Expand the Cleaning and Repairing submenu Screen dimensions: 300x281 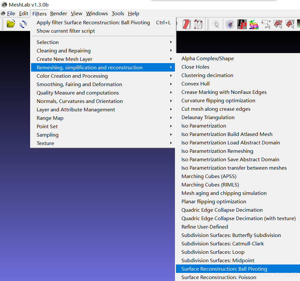[x=63, y=51]
